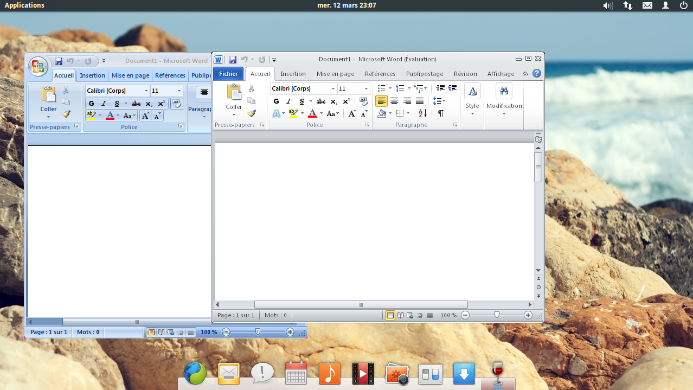Sort text A-Z in front Word window
This screenshot has width=693, height=390.
(423, 113)
